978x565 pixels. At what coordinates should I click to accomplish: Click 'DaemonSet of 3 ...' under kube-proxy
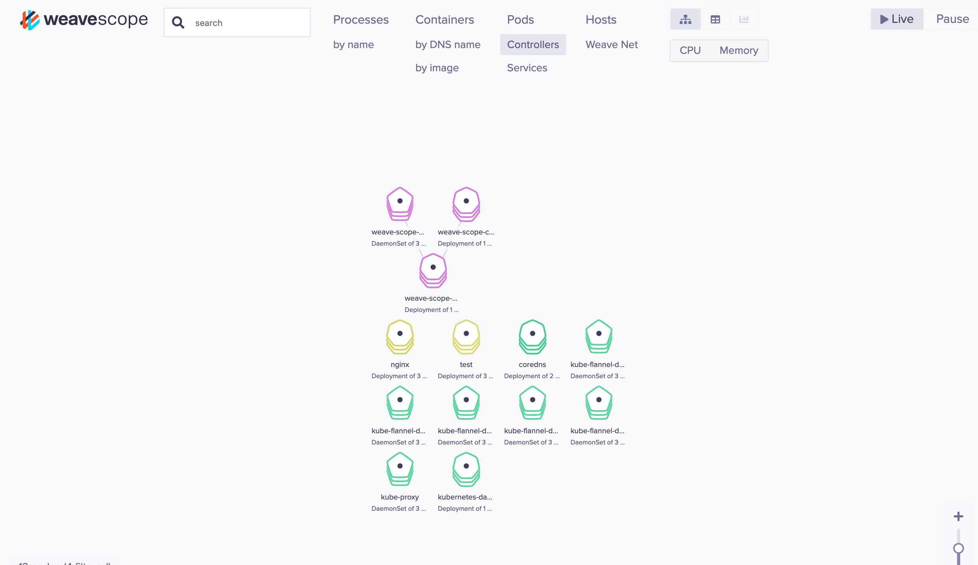[399, 508]
